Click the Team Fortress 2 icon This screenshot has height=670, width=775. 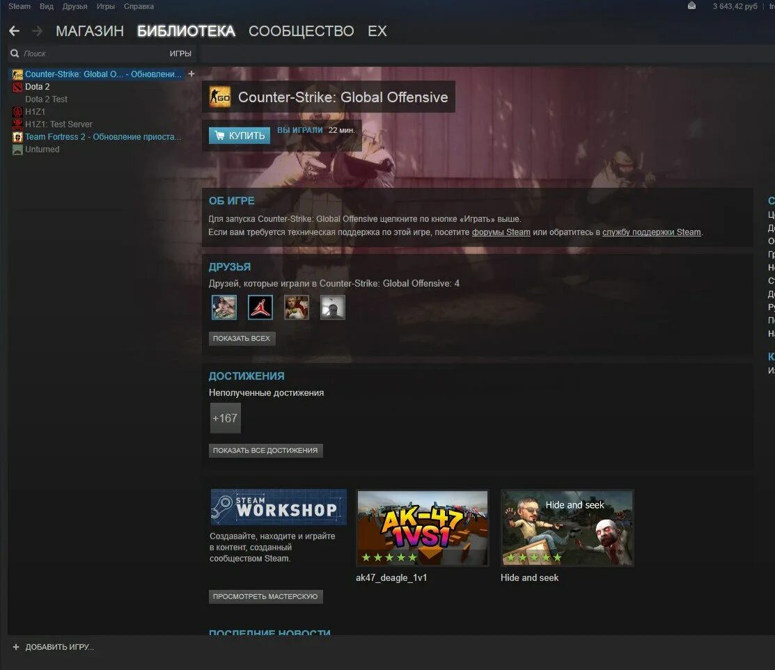coord(17,137)
